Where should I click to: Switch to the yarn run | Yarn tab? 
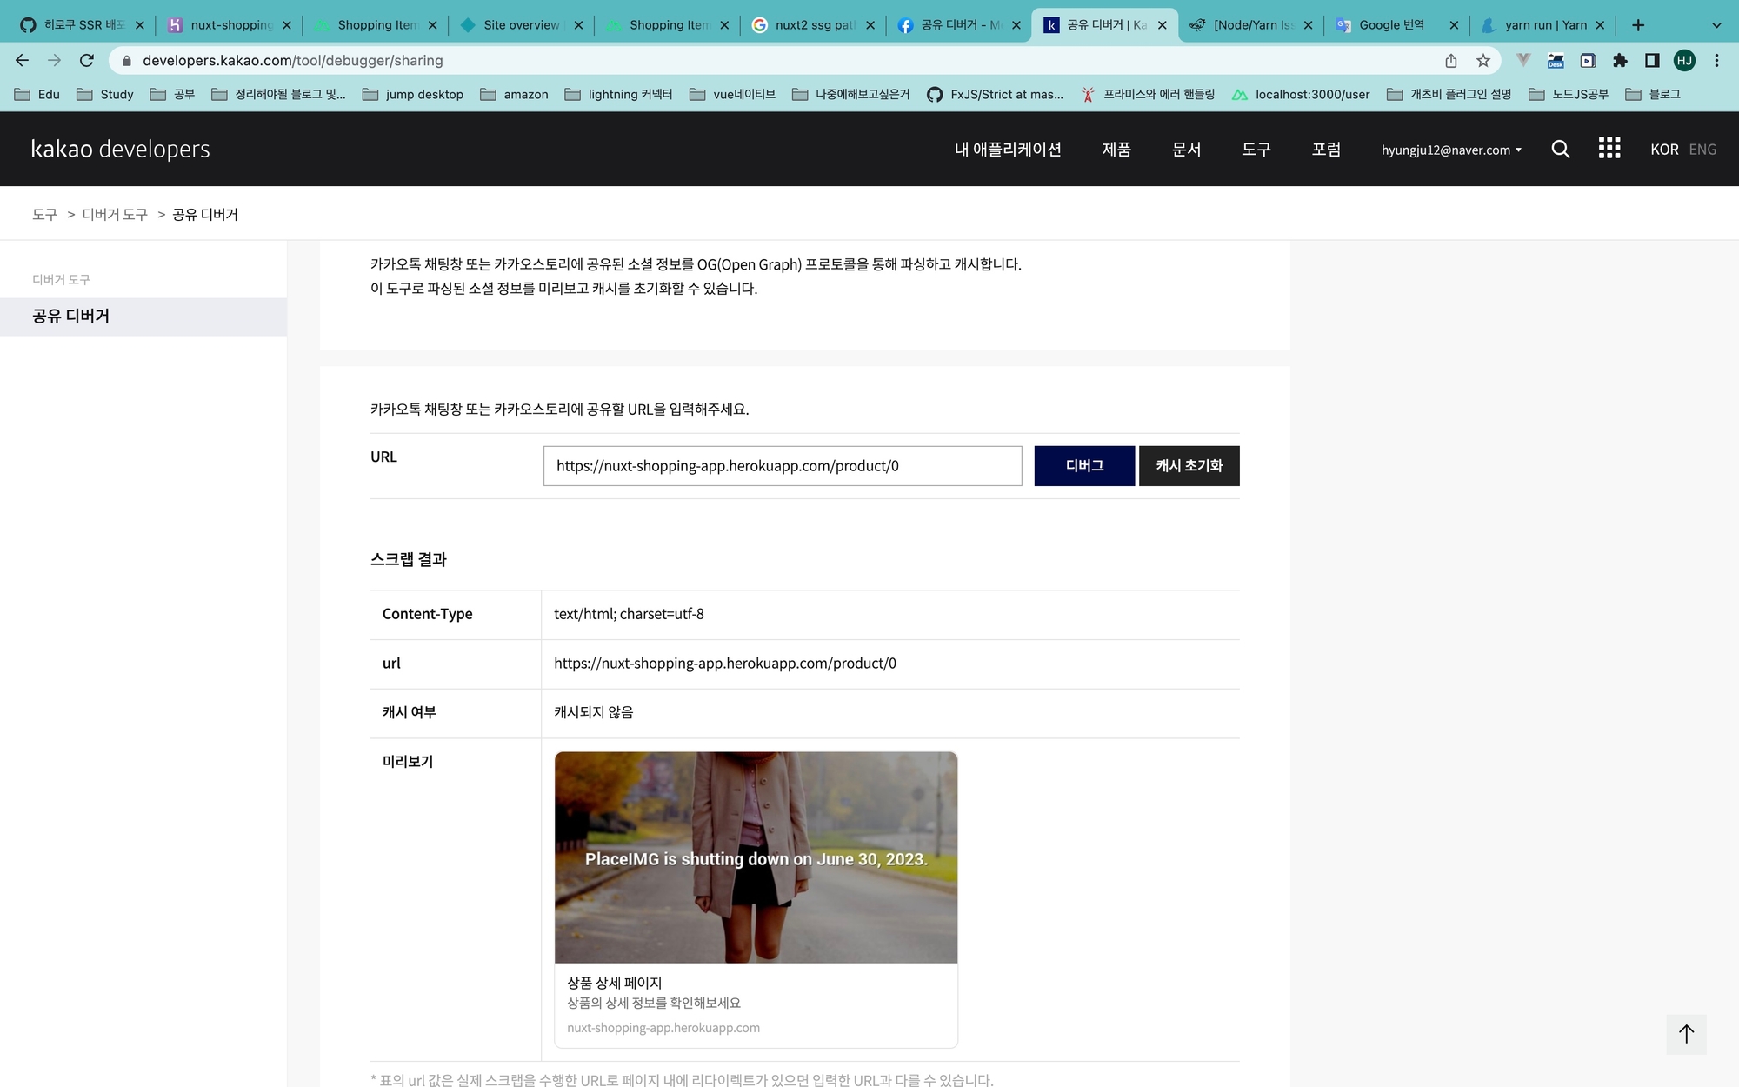click(1544, 25)
